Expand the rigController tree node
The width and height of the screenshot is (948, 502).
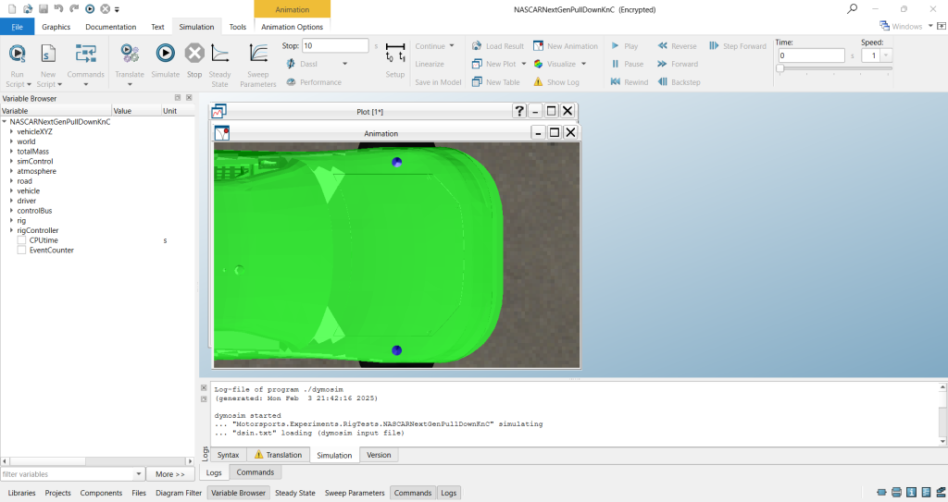11,230
